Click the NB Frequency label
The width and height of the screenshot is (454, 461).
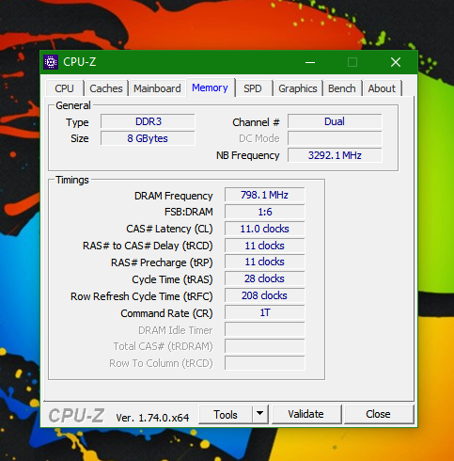click(x=248, y=155)
